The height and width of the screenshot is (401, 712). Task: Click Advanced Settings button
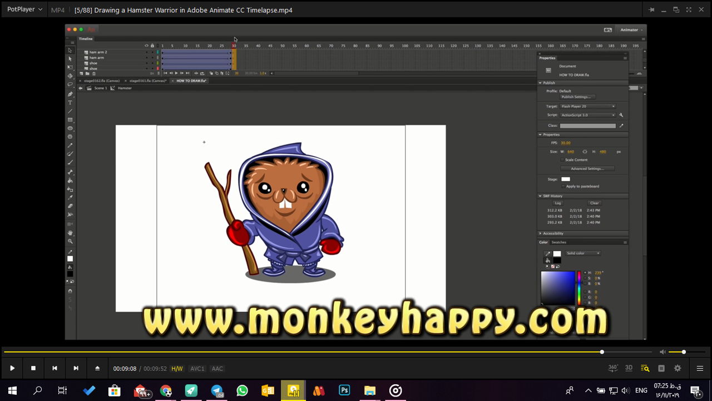587,169
